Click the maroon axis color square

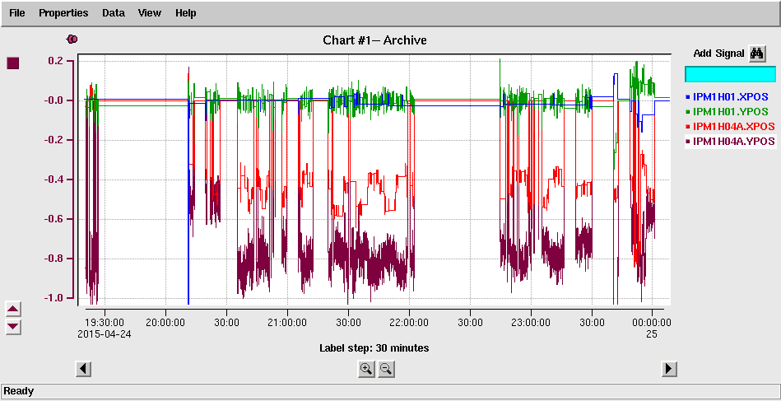tap(13, 63)
